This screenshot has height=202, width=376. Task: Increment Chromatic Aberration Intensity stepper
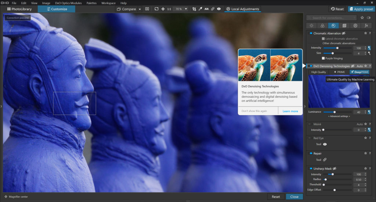[365, 47]
